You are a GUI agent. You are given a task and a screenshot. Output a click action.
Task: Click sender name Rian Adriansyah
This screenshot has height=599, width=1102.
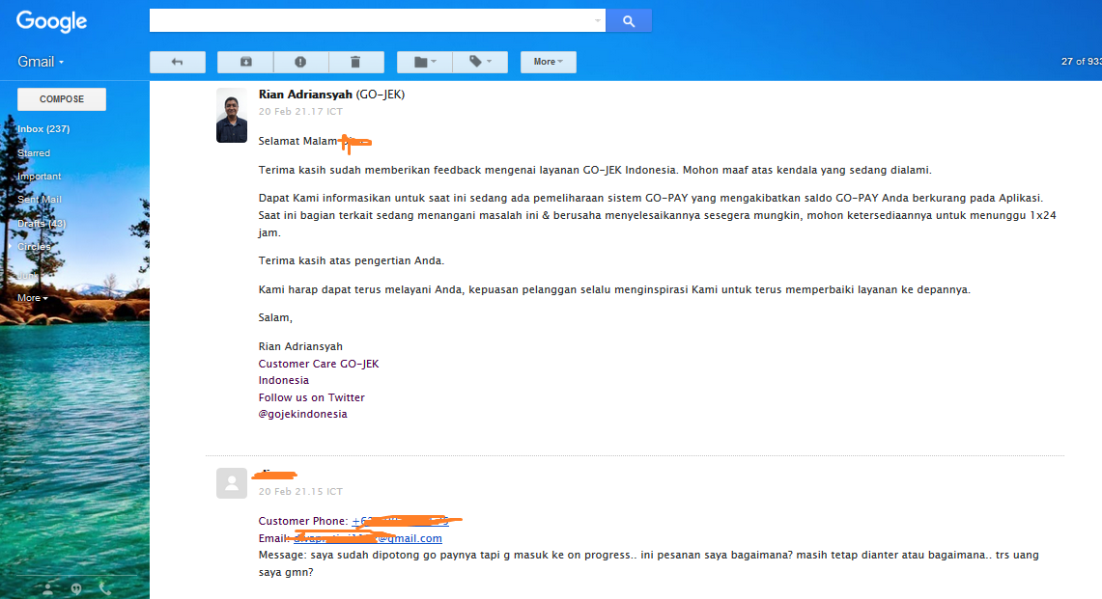pos(305,95)
